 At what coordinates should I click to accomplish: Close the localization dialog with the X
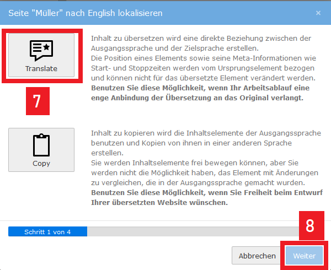click(318, 13)
